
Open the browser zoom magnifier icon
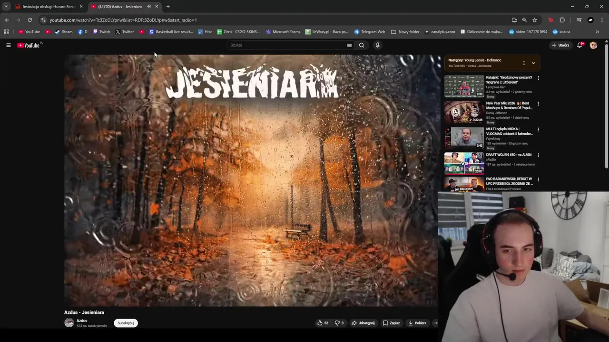click(524, 20)
